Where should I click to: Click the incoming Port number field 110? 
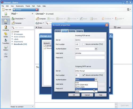click(x=77, y=44)
